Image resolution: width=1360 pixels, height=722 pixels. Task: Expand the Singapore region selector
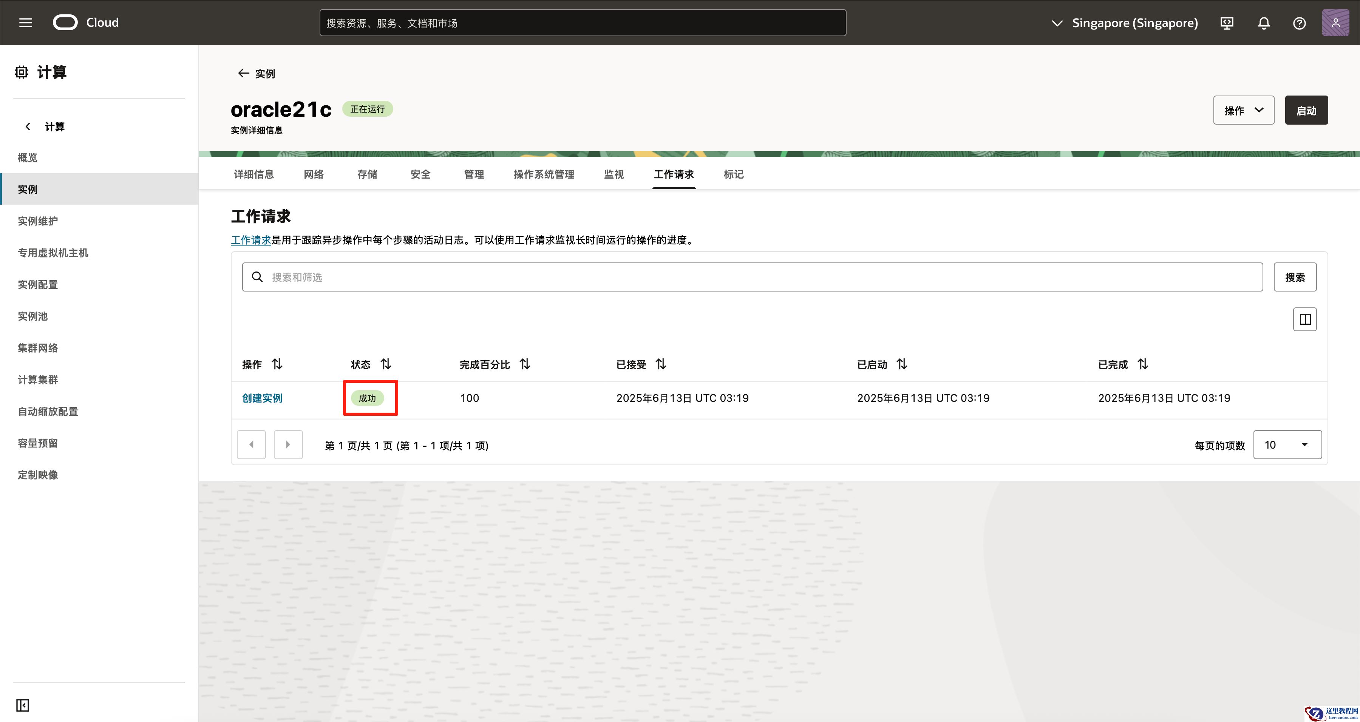(1125, 23)
